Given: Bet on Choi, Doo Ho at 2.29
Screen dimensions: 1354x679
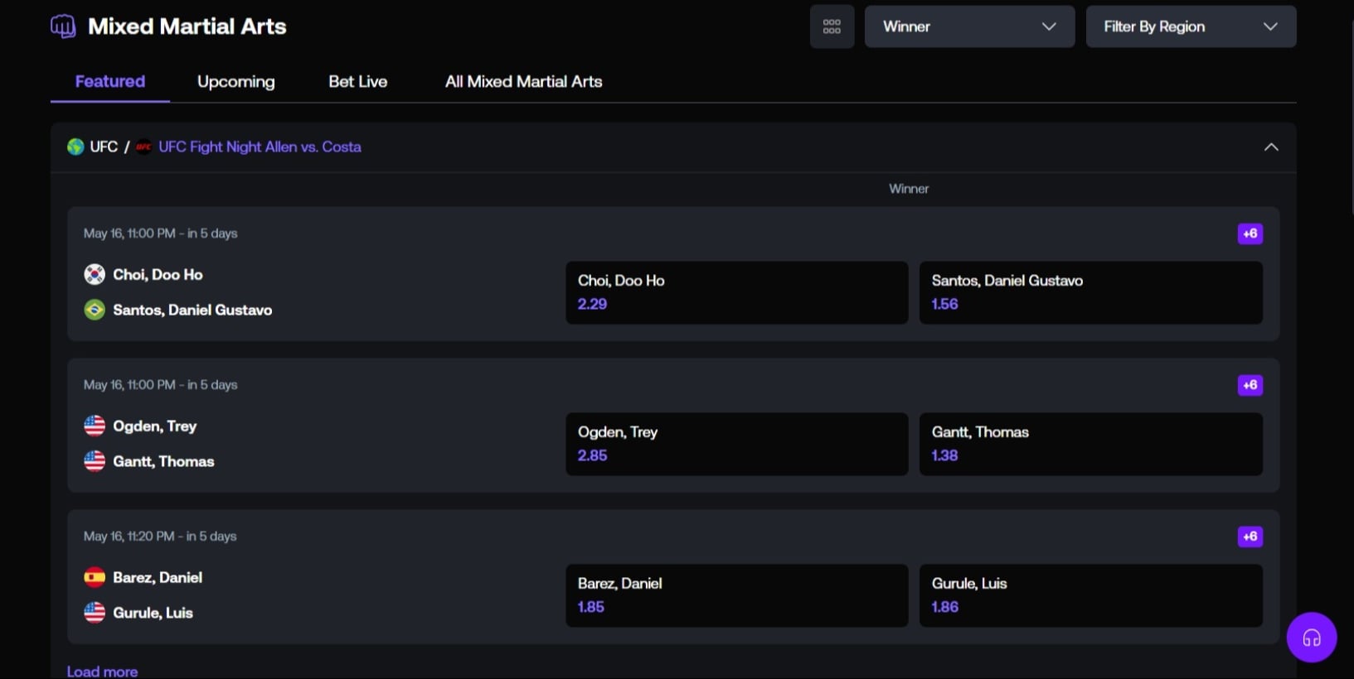Looking at the screenshot, I should 737,292.
